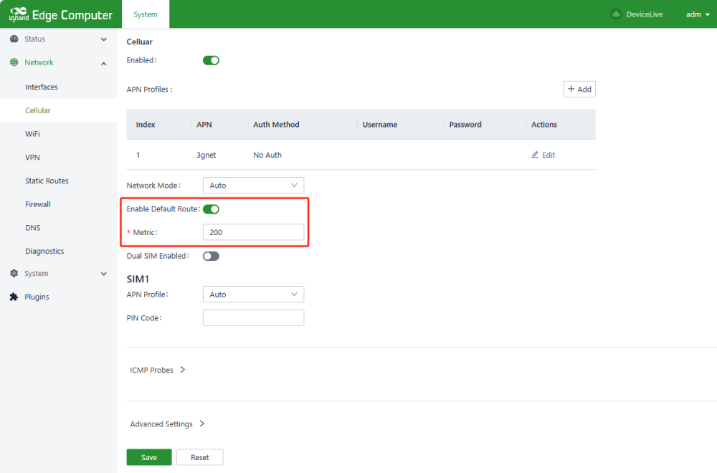Disable the Enable Default Route switch
This screenshot has height=473, width=717.
[x=211, y=209]
